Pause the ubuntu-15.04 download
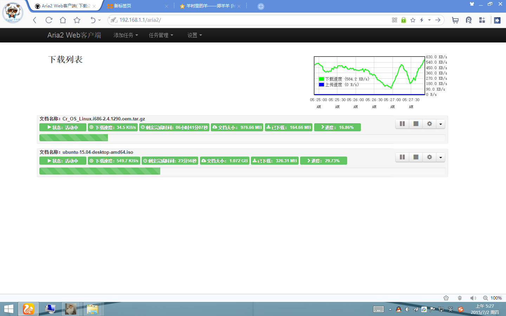 pos(402,157)
